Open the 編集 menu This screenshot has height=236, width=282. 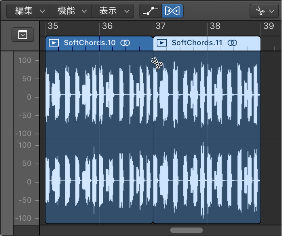point(28,11)
